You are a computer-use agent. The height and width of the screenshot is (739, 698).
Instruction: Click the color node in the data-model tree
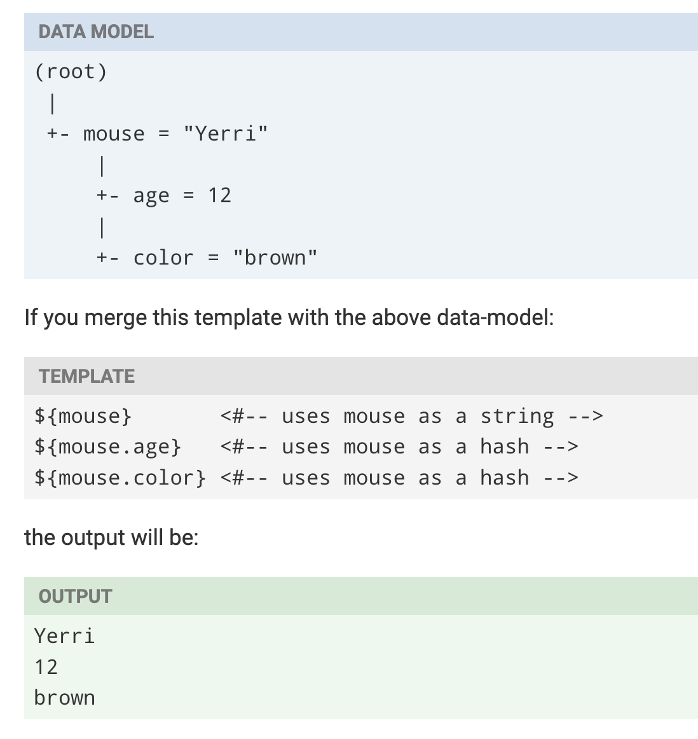tap(163, 258)
